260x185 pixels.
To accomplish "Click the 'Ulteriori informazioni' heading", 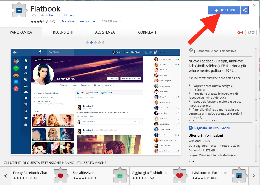I will pyautogui.click(x=206, y=136).
